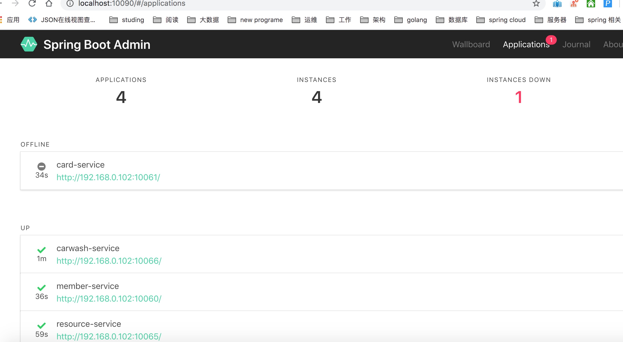
Task: Click the site info icon in the address bar
Action: (x=70, y=3)
